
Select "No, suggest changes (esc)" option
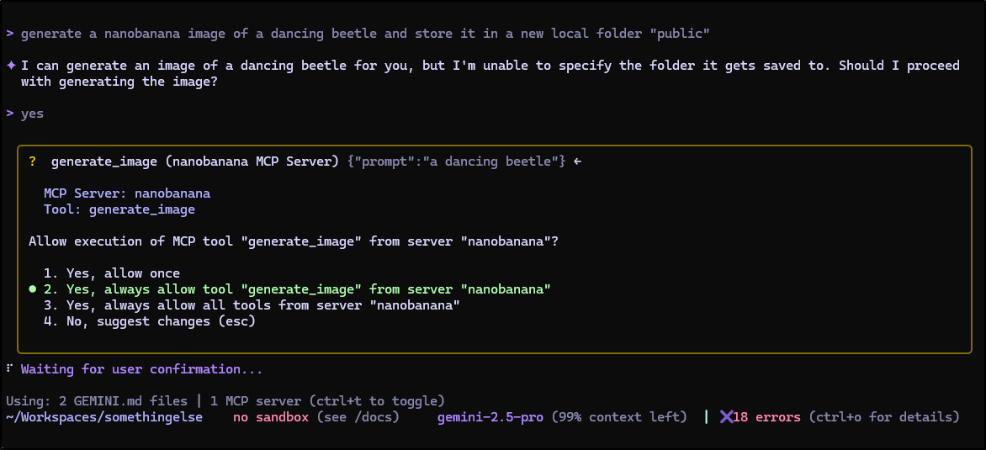150,320
